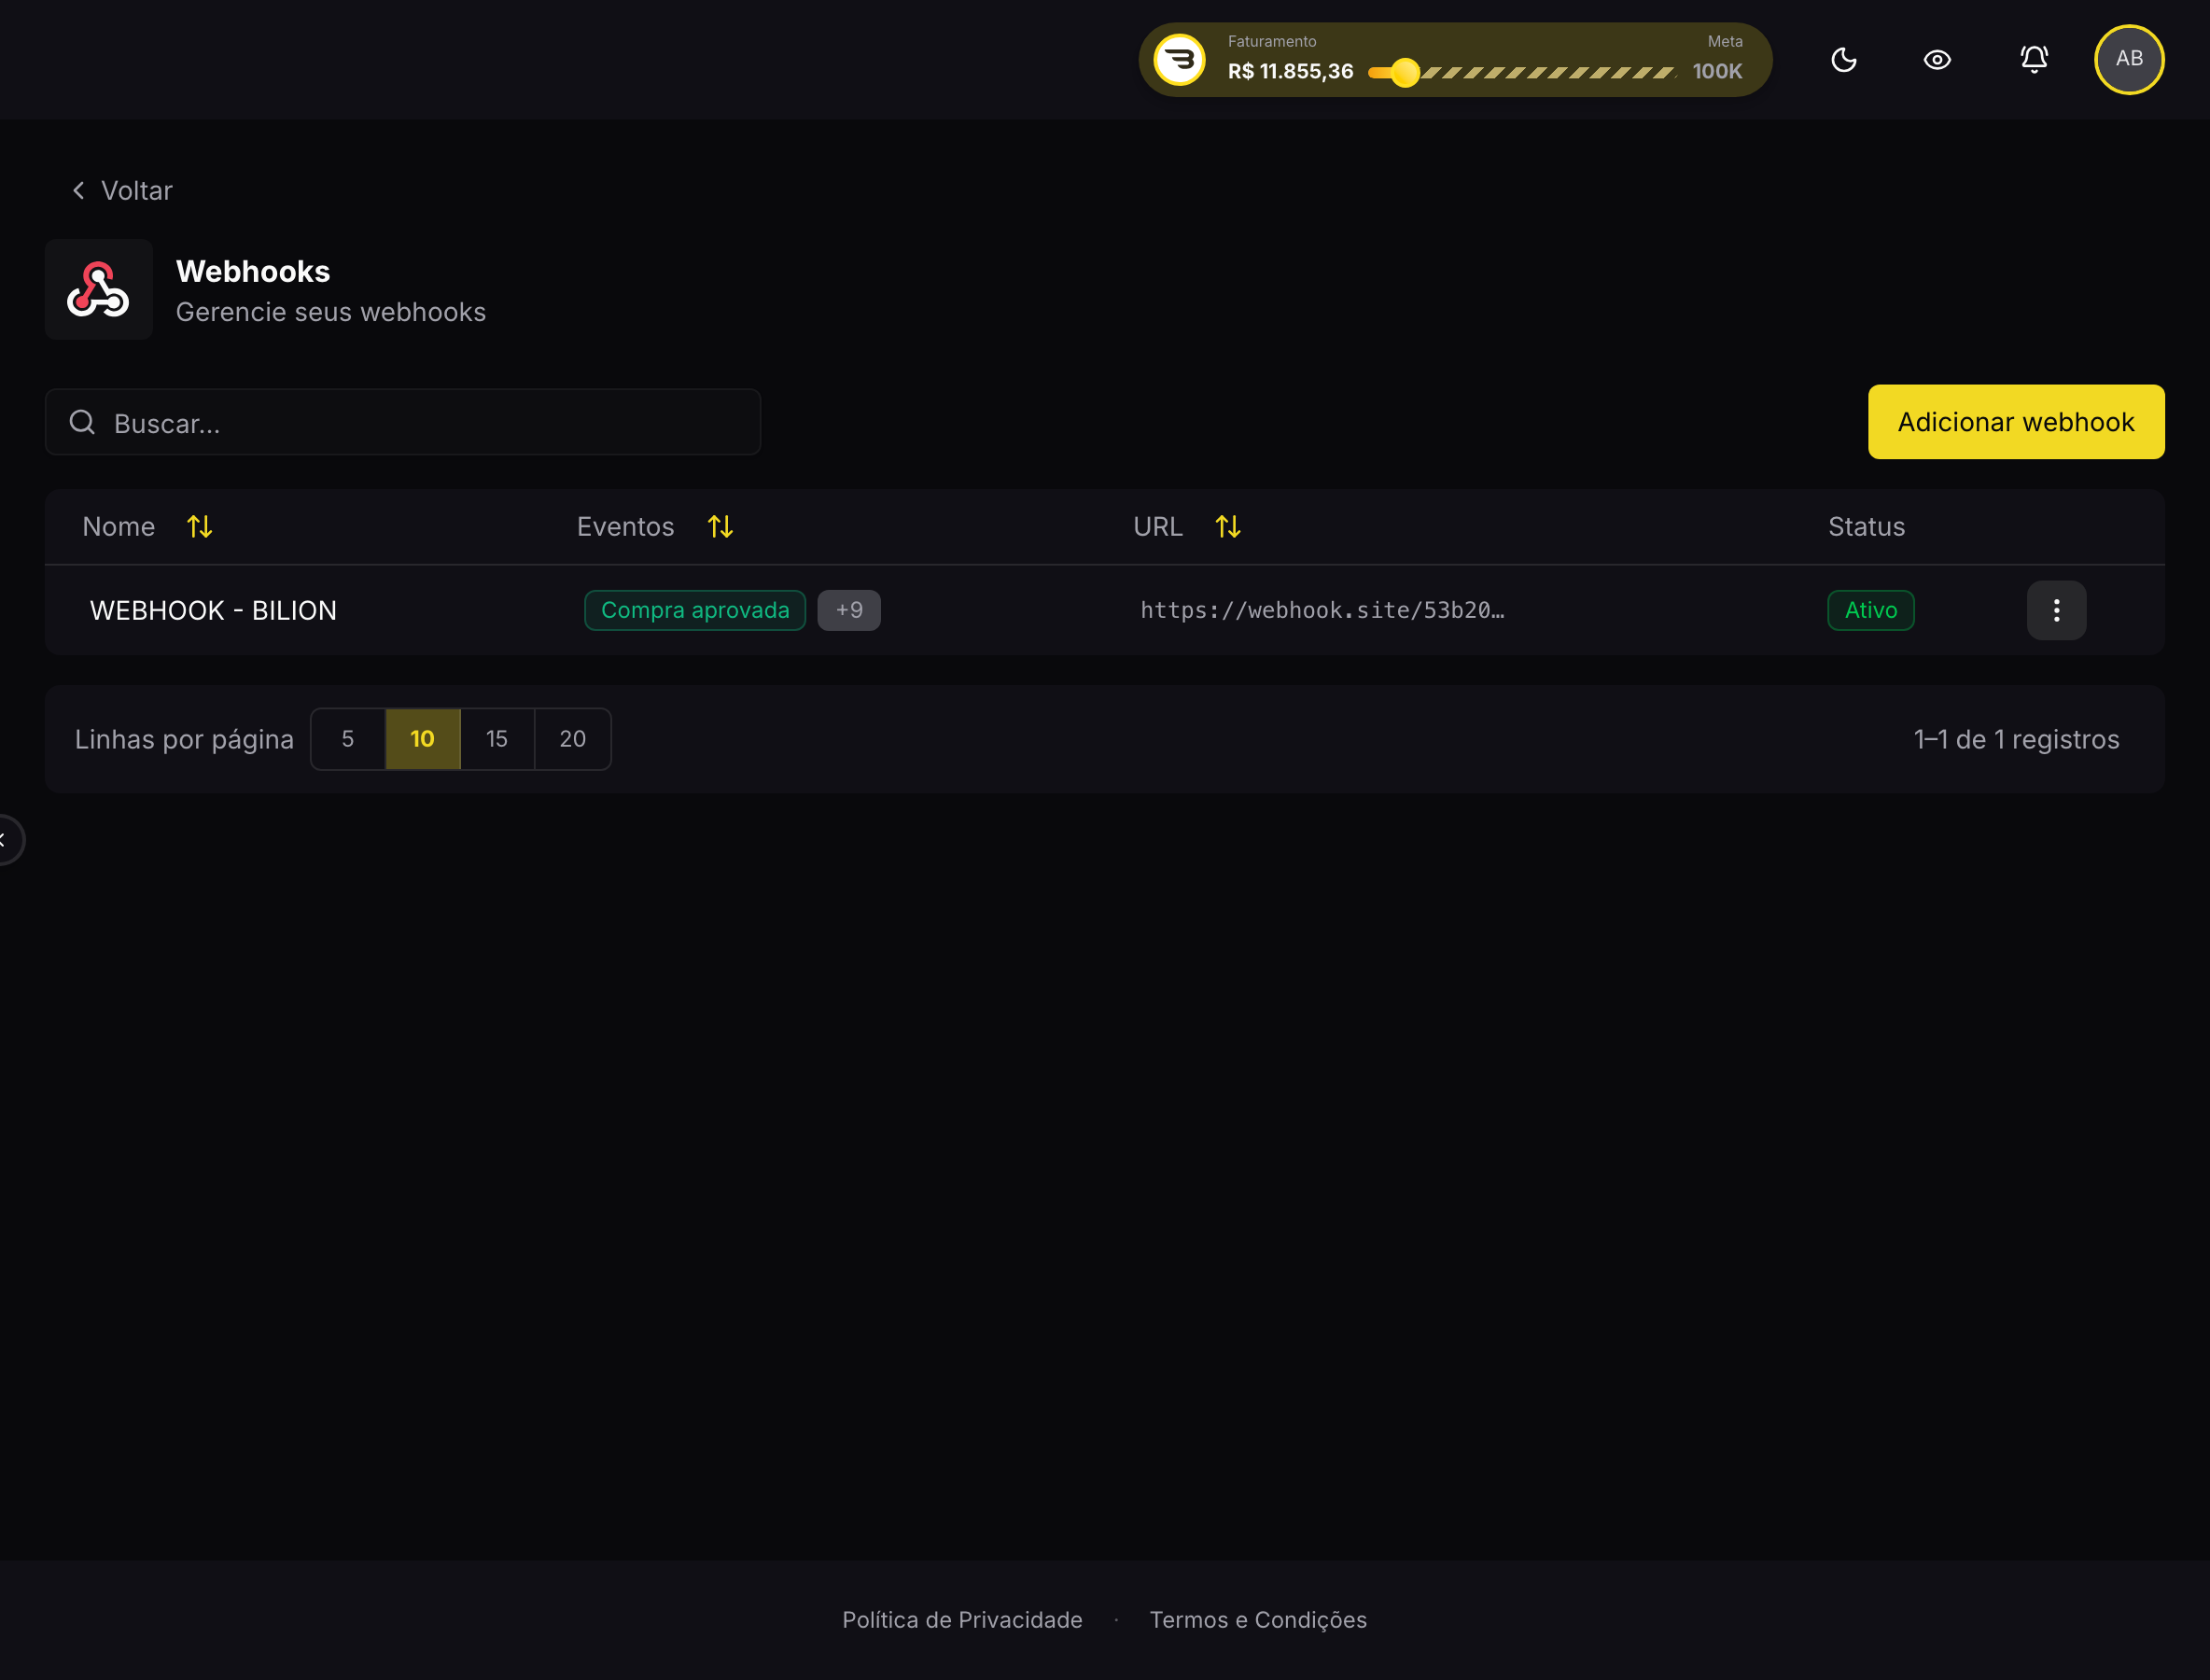Set 20 rows per page
Screen dimensions: 2210x1680
click(573, 739)
